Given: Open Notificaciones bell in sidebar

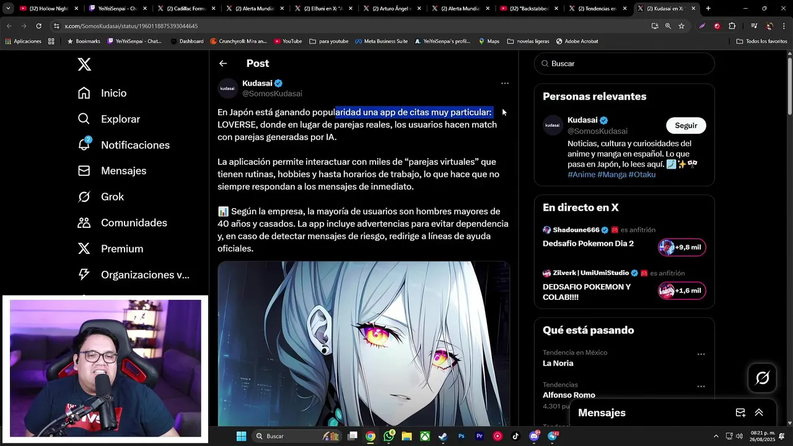Looking at the screenshot, I should coord(123,145).
